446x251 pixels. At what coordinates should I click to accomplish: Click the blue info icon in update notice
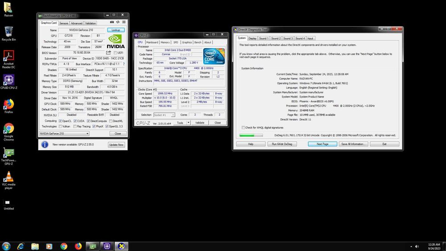[x=45, y=144]
